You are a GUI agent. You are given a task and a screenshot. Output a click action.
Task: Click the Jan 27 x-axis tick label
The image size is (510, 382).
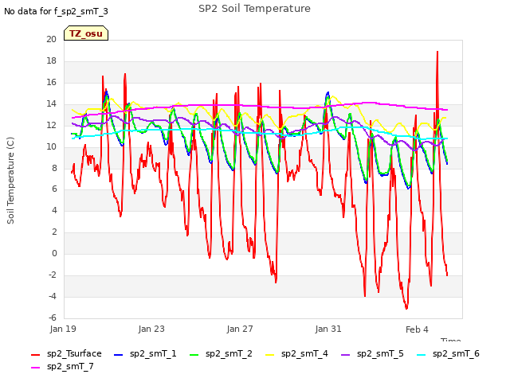(240, 329)
